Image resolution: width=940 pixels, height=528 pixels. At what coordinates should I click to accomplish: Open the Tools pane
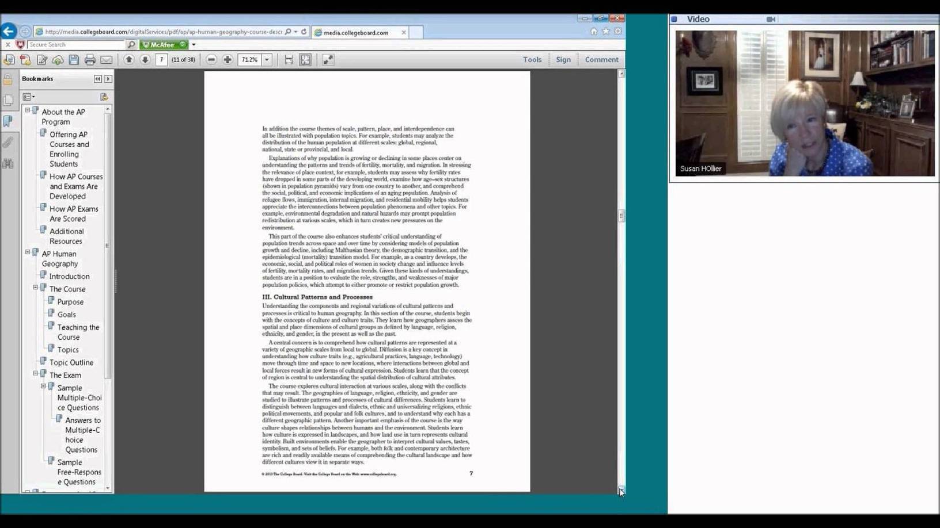tap(532, 60)
